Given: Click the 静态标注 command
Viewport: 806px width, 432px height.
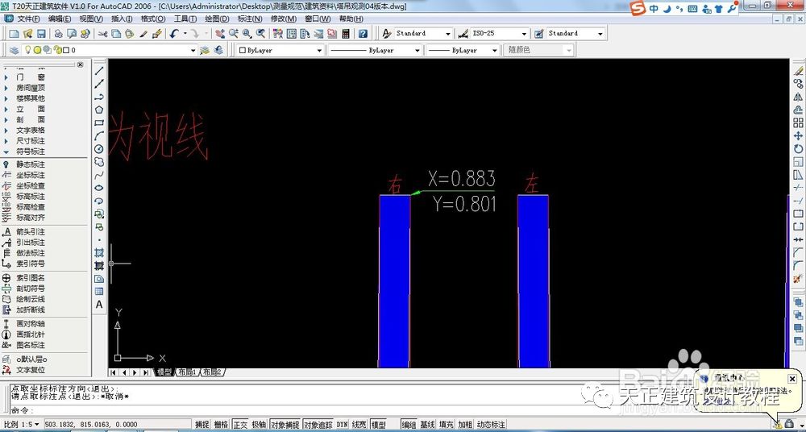Looking at the screenshot, I should (30, 164).
